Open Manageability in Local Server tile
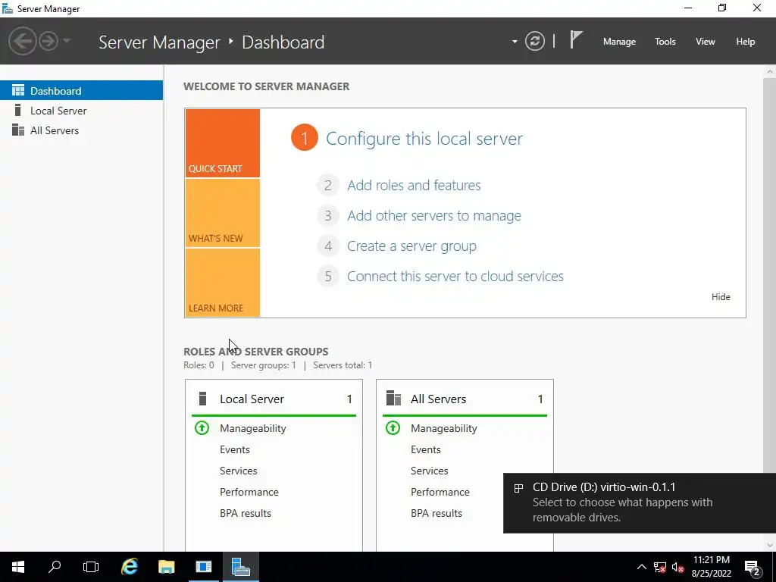 tap(253, 429)
